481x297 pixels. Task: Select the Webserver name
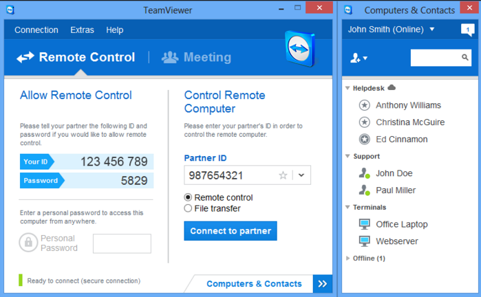pyautogui.click(x=397, y=241)
